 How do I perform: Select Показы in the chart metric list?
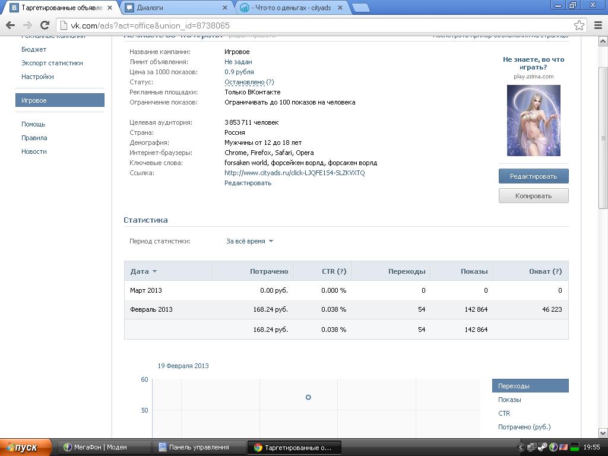click(x=509, y=400)
